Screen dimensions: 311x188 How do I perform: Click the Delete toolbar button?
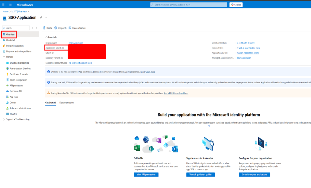pyautogui.click(x=48, y=28)
